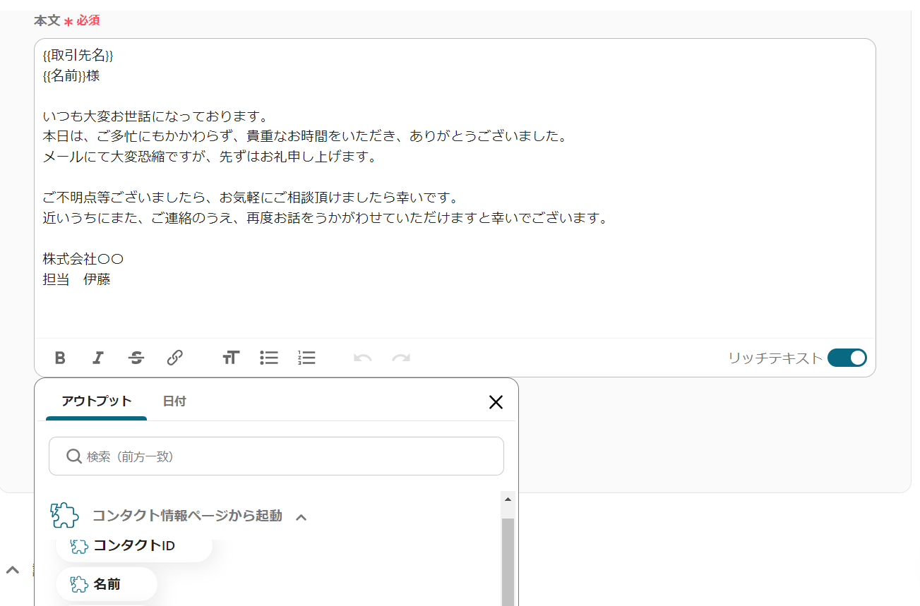The height and width of the screenshot is (606, 920).
Task: Switch to the アウトプット tab
Action: click(x=96, y=401)
